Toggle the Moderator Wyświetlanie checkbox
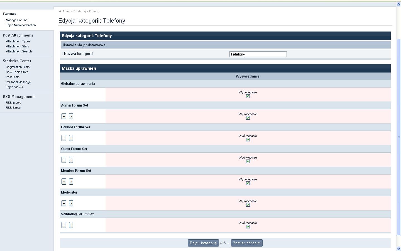The height and width of the screenshot is (251, 401). [x=248, y=205]
